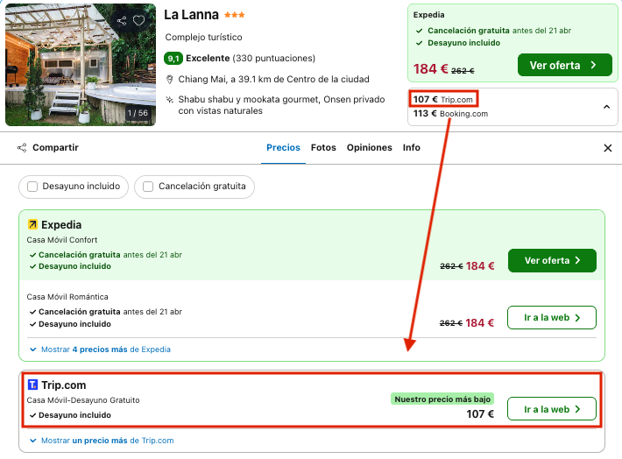
Task: Select the Info tab
Action: pos(412,148)
